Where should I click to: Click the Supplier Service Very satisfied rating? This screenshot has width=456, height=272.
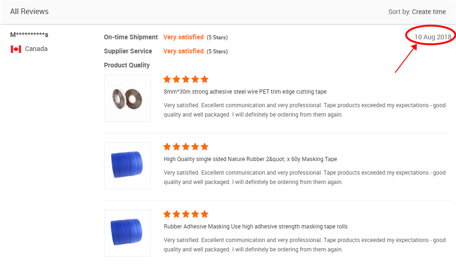(183, 51)
